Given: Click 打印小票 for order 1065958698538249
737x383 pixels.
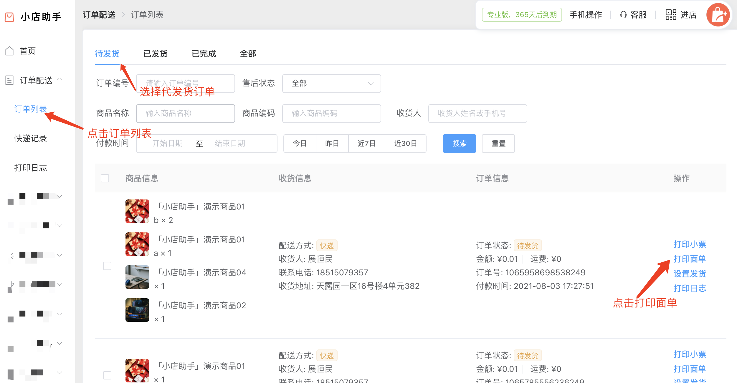Looking at the screenshot, I should click(x=690, y=244).
